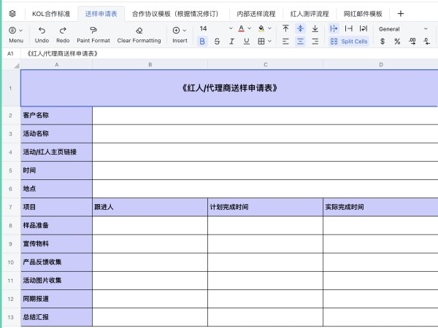Switch to KOL合作标准 sheet tab

point(51,14)
